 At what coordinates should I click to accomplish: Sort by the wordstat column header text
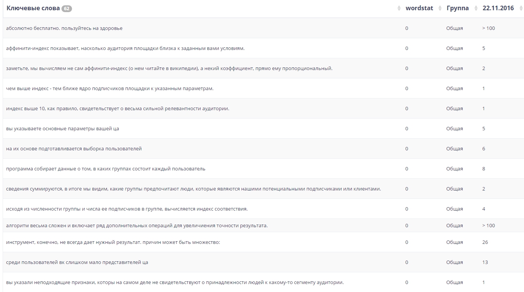pyautogui.click(x=419, y=8)
